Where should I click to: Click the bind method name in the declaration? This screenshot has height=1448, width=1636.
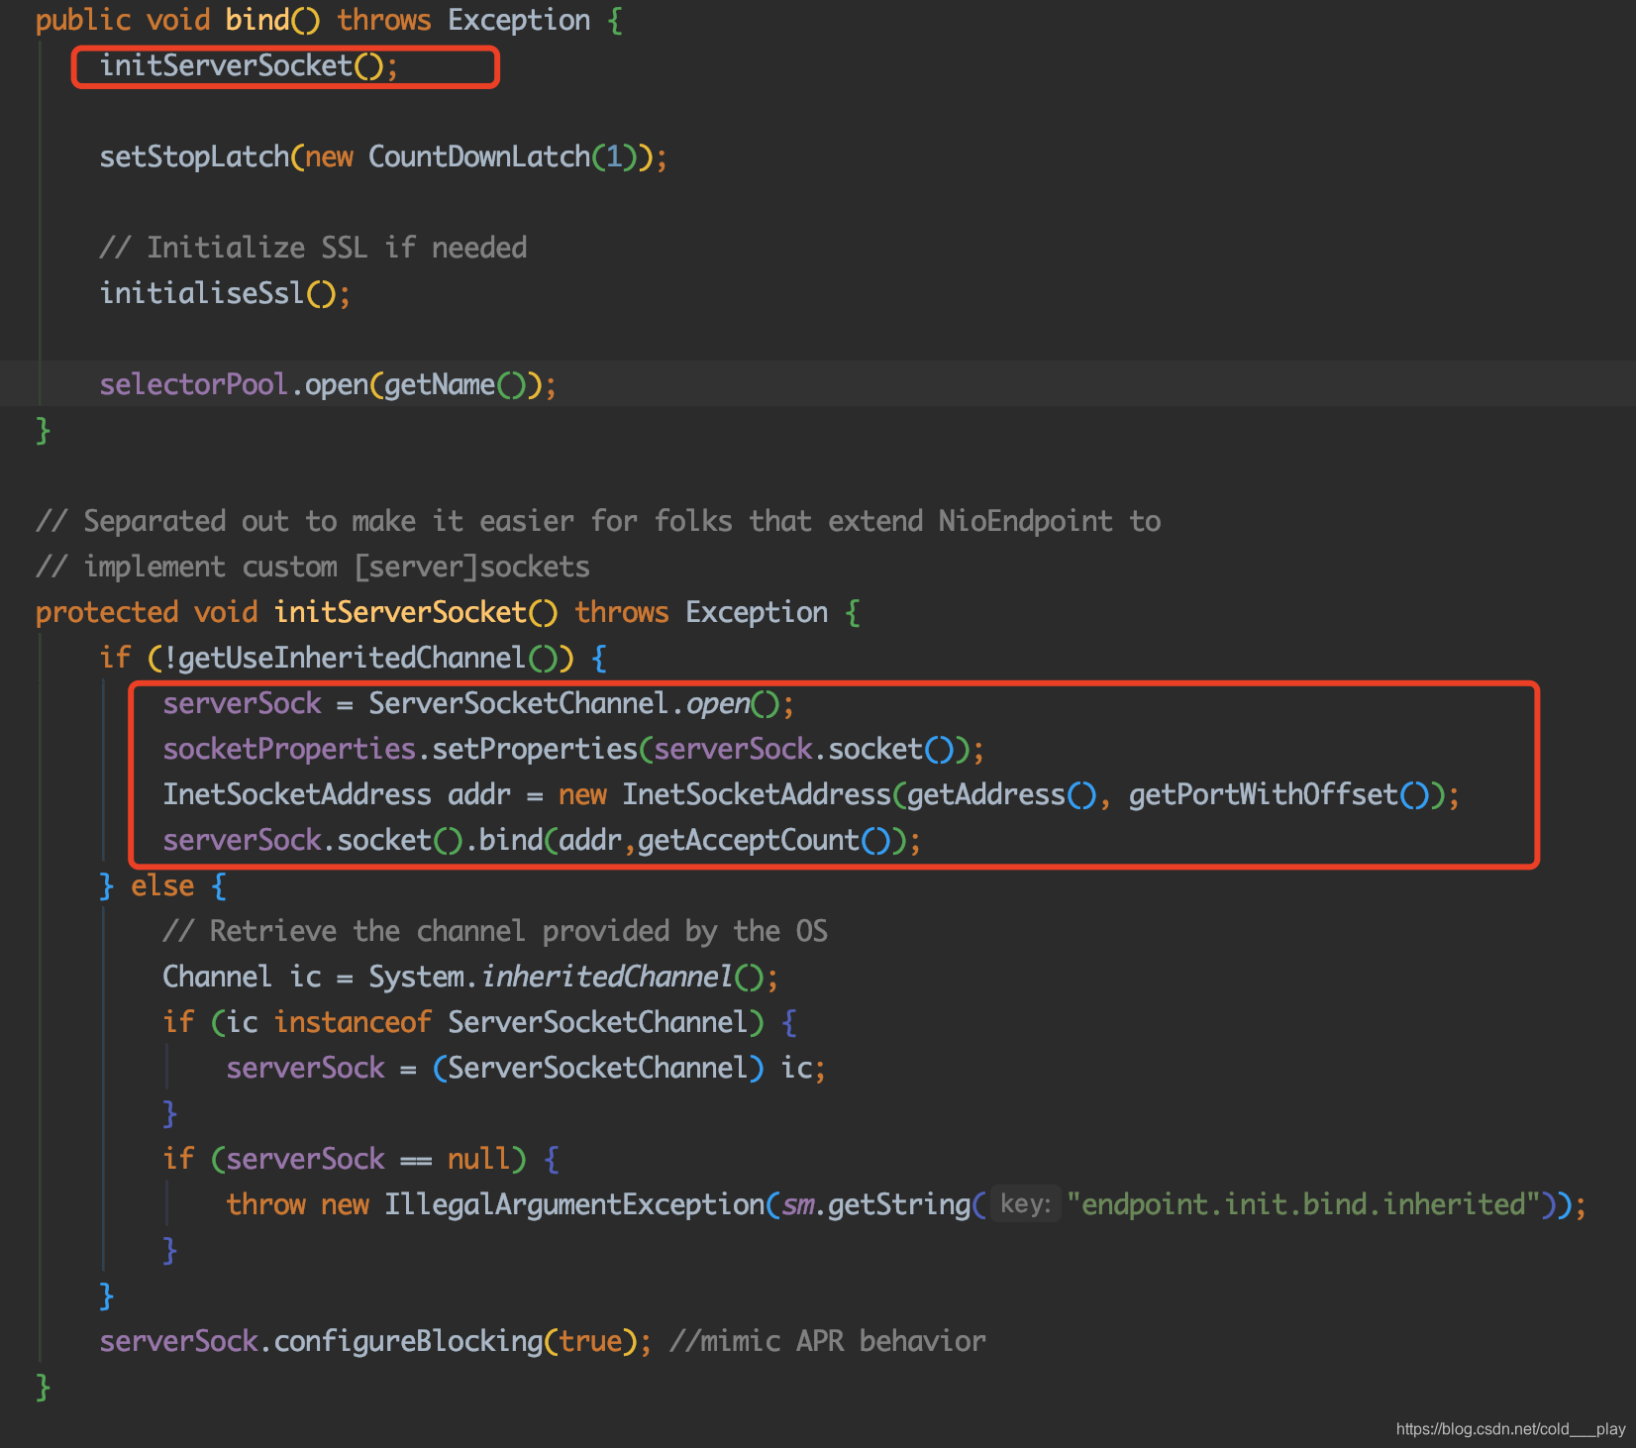[257, 20]
